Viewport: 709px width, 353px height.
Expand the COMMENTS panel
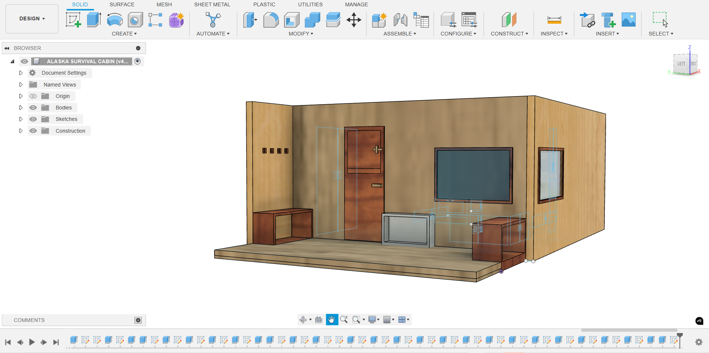(138, 320)
